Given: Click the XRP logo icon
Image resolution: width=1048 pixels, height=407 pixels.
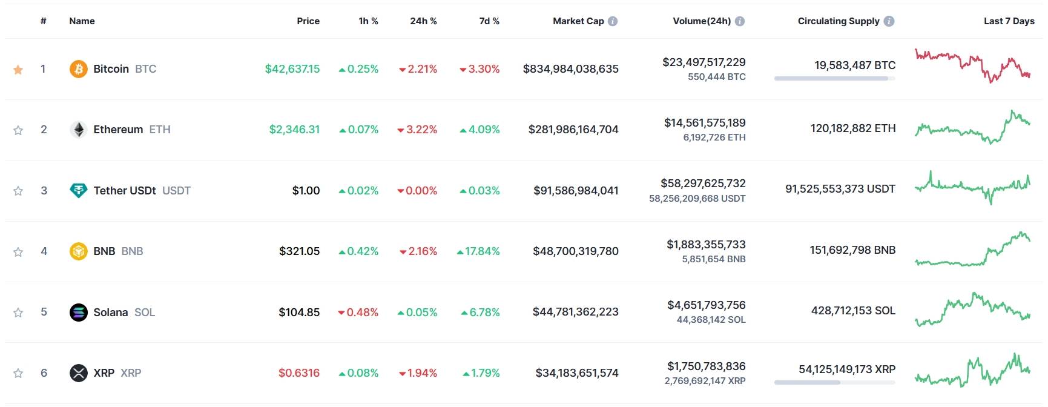Looking at the screenshot, I should pyautogui.click(x=78, y=373).
